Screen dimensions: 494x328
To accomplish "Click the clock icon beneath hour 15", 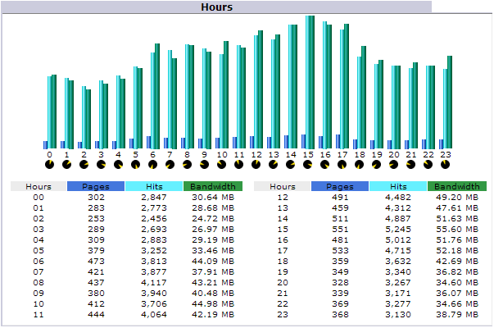I will 308,164.
